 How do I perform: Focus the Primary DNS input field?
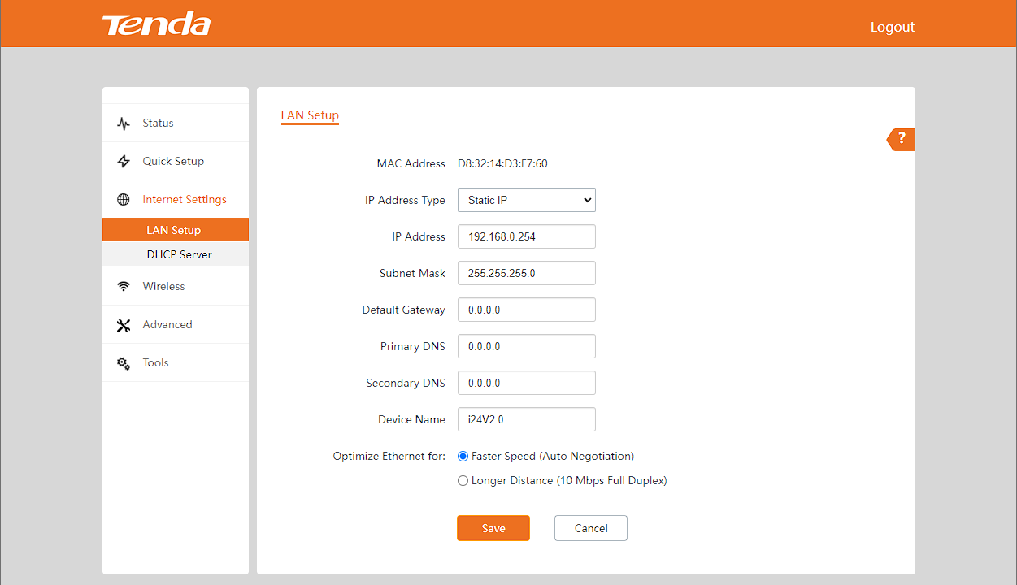(x=527, y=346)
